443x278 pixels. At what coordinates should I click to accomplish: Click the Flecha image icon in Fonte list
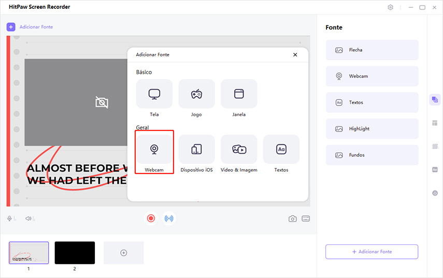click(339, 50)
